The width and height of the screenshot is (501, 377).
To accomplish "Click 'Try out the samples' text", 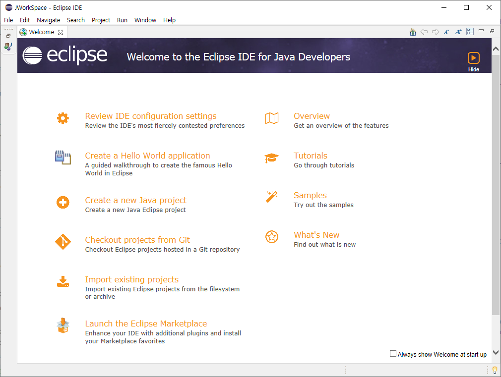I will click(323, 205).
